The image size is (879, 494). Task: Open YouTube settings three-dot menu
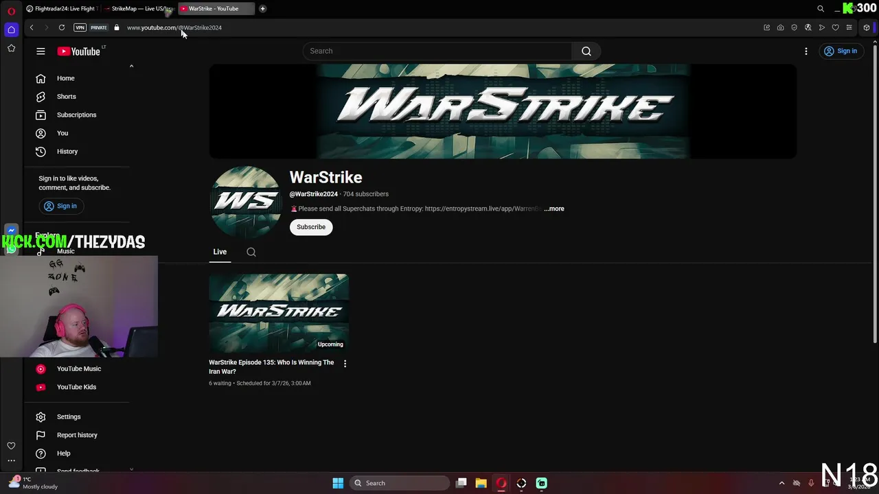(806, 51)
